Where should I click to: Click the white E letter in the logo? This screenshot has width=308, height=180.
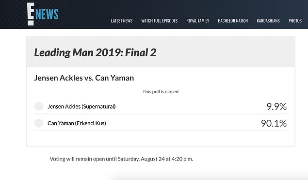(31, 14)
